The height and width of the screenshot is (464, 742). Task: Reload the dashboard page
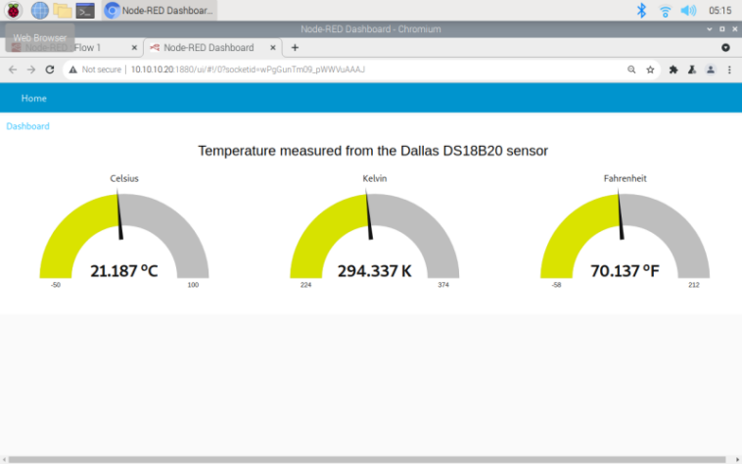pyautogui.click(x=50, y=70)
